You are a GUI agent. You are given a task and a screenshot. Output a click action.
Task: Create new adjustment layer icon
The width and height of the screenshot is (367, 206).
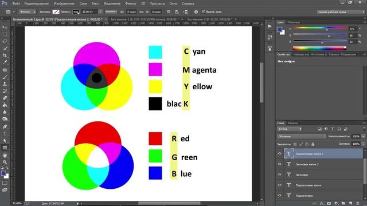click(x=337, y=204)
